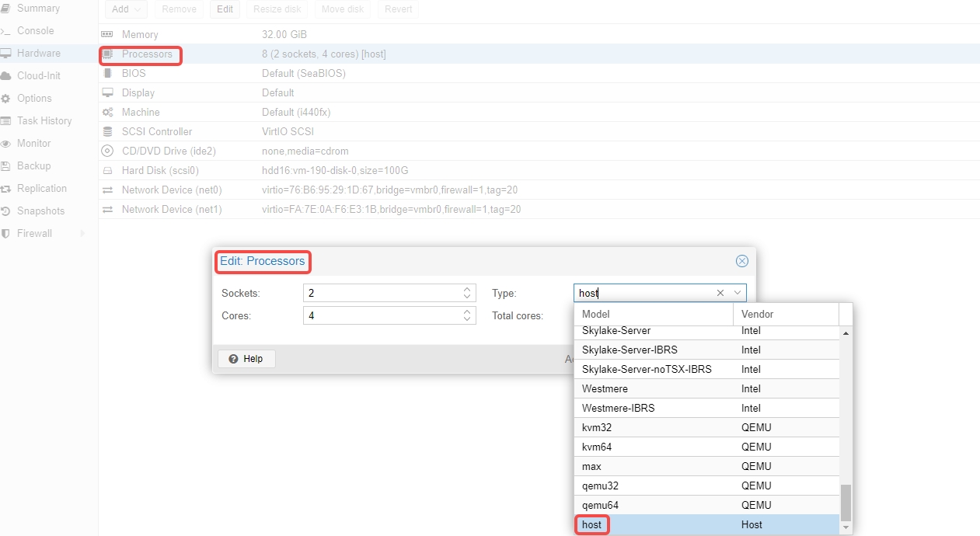Viewport: 980px width, 536px height.
Task: Clear the Type field with the x
Action: point(720,293)
